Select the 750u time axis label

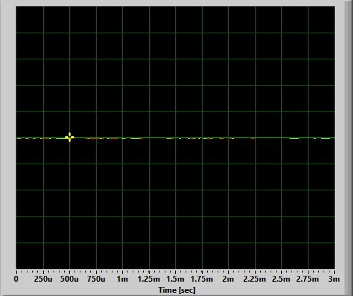click(96, 279)
